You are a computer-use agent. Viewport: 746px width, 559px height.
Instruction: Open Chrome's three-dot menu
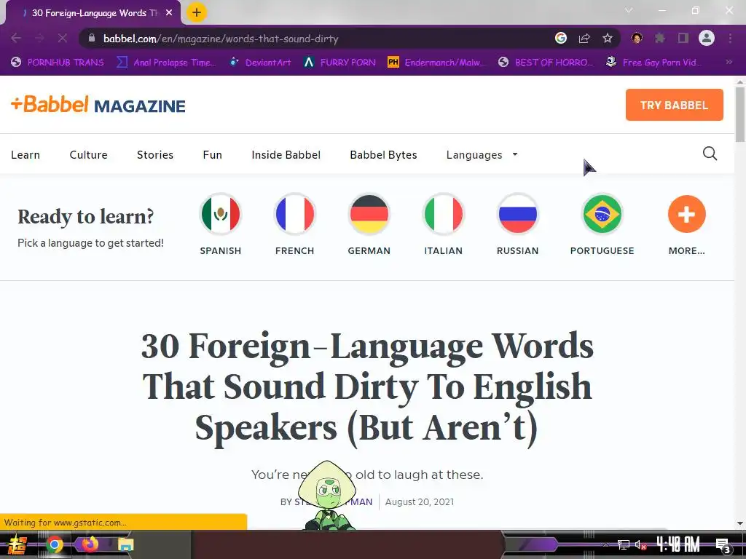tap(730, 38)
